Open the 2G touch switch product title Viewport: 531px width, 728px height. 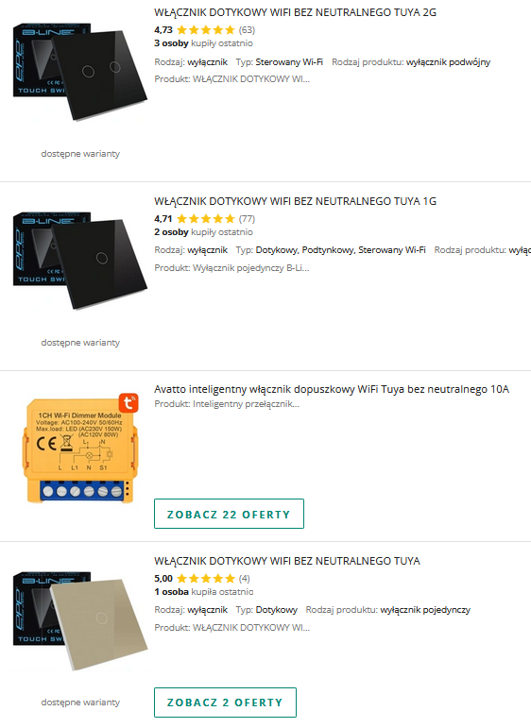coord(295,12)
